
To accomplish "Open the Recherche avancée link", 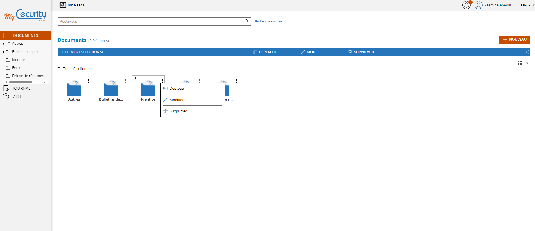I will pyautogui.click(x=269, y=21).
